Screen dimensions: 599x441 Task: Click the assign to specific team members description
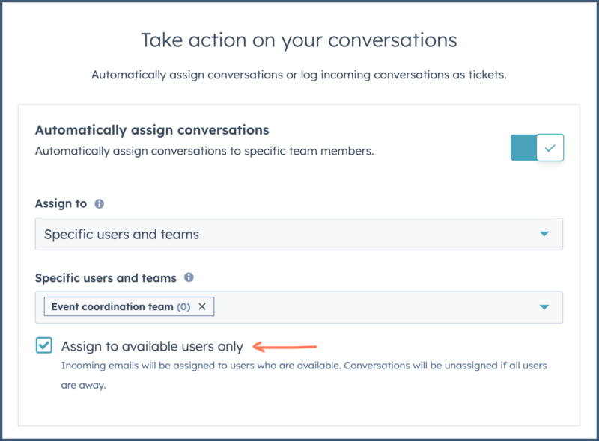204,151
